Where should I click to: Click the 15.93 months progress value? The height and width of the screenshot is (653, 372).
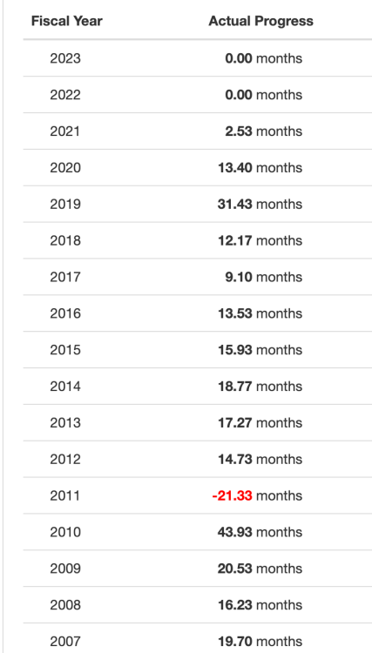(260, 350)
